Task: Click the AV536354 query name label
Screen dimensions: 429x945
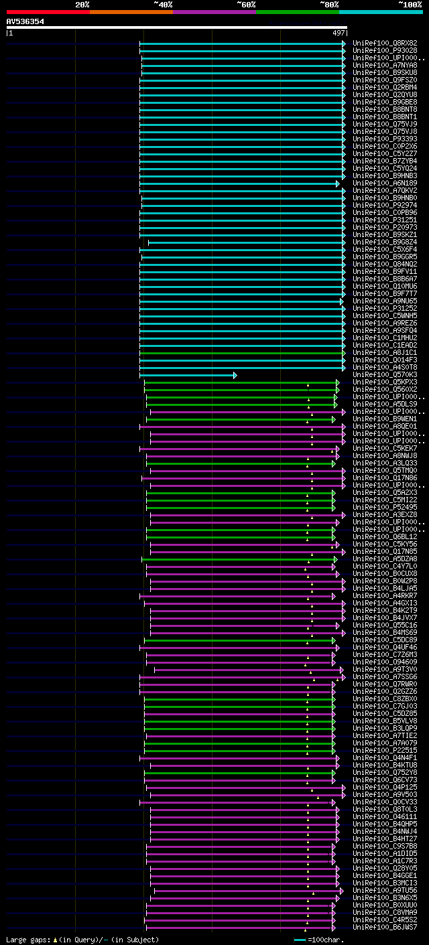Action: [25, 21]
